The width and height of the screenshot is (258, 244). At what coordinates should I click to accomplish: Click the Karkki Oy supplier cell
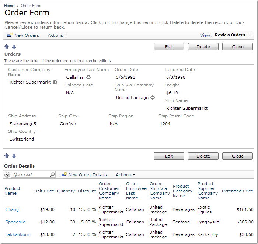[x=208, y=234]
